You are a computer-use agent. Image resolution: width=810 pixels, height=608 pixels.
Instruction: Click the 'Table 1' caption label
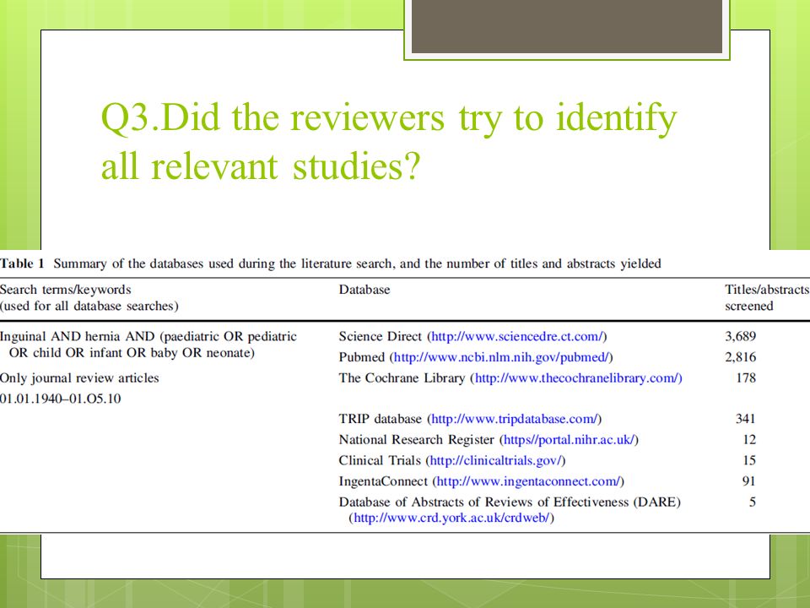pos(22,263)
